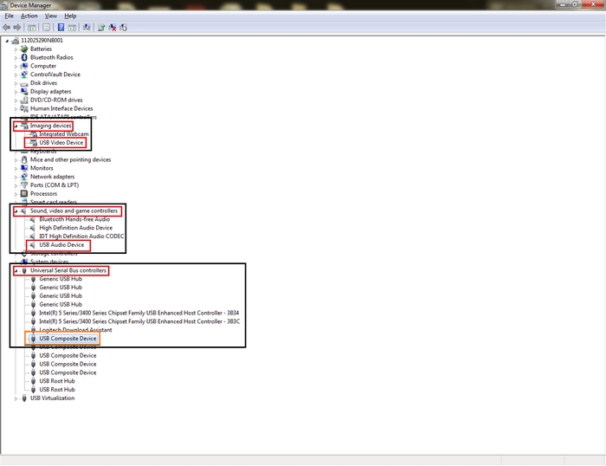Image resolution: width=606 pixels, height=466 pixels.
Task: Collapse the Imaging devices arrow
Action: tap(16, 126)
